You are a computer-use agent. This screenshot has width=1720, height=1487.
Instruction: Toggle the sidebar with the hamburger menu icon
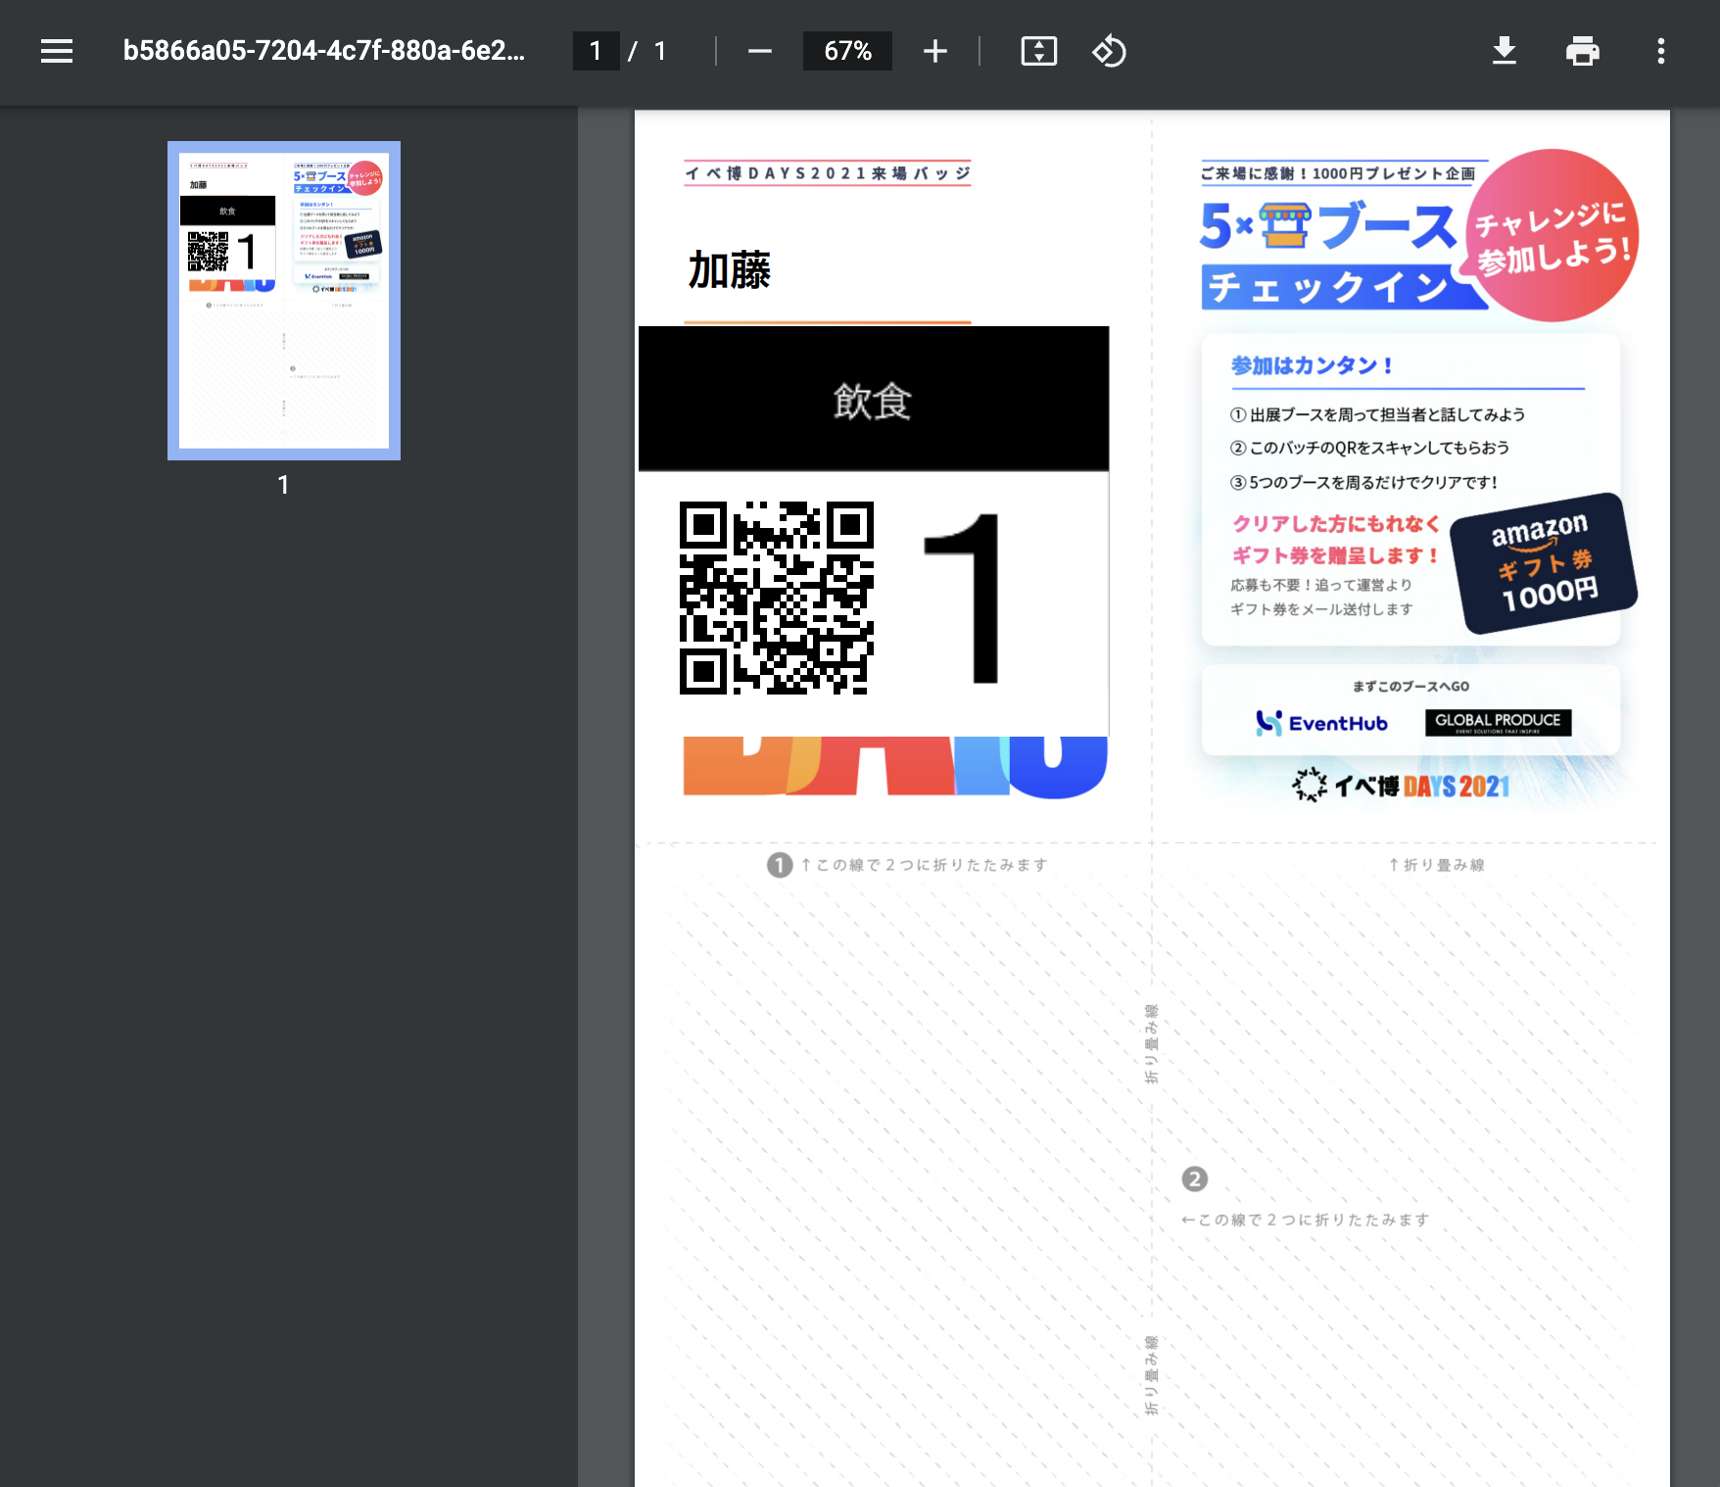coord(57,51)
